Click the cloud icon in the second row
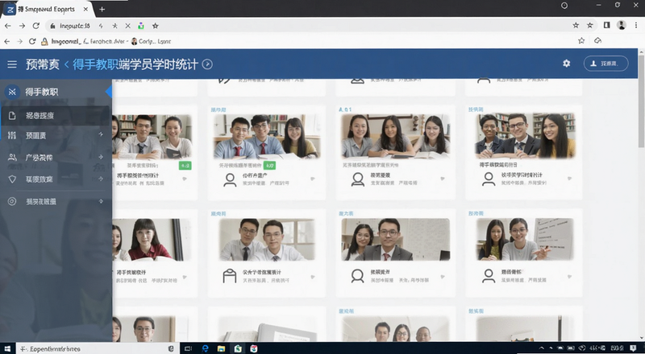The width and height of the screenshot is (645, 354). [x=597, y=40]
